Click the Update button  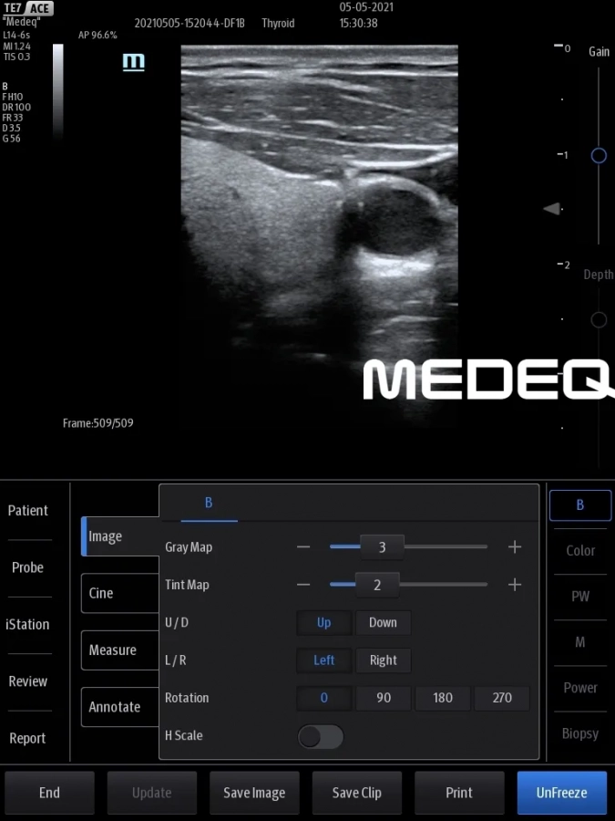[151, 793]
